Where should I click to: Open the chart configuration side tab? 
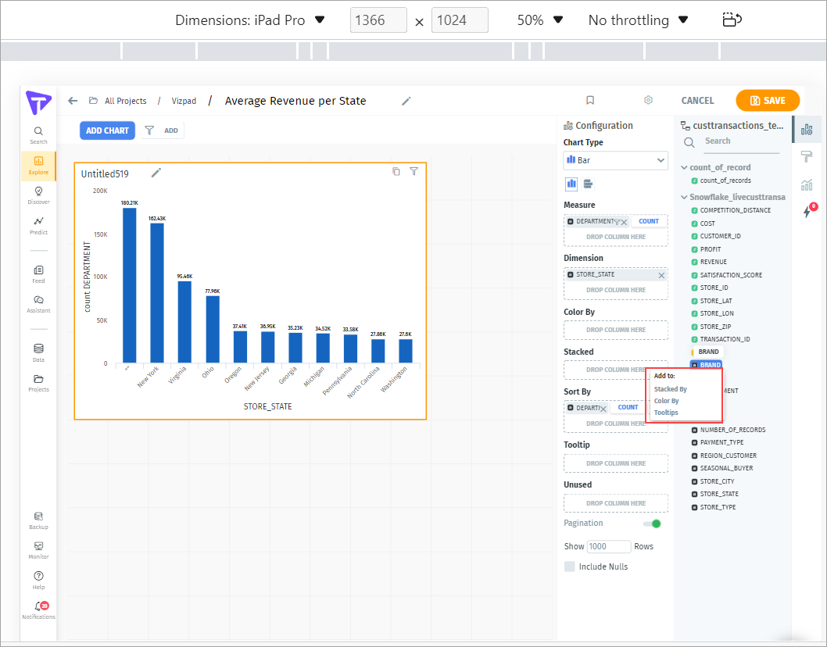click(x=807, y=129)
